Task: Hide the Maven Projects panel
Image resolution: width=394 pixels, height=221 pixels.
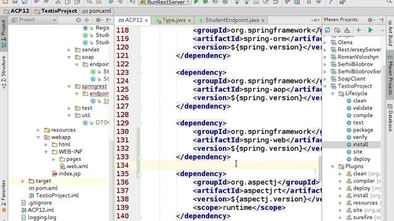Action: 381,20
